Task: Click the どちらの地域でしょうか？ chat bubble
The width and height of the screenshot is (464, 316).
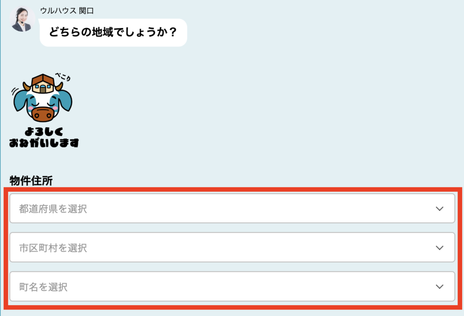Action: point(113,33)
